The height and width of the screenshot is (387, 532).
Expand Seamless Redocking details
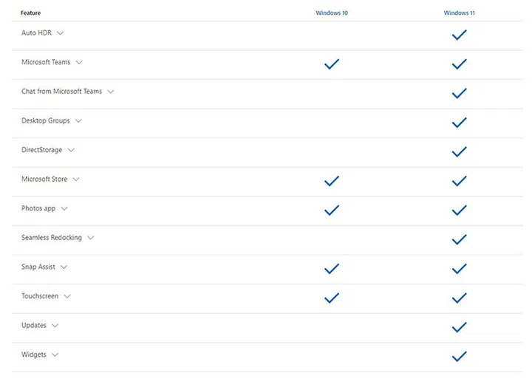click(90, 238)
